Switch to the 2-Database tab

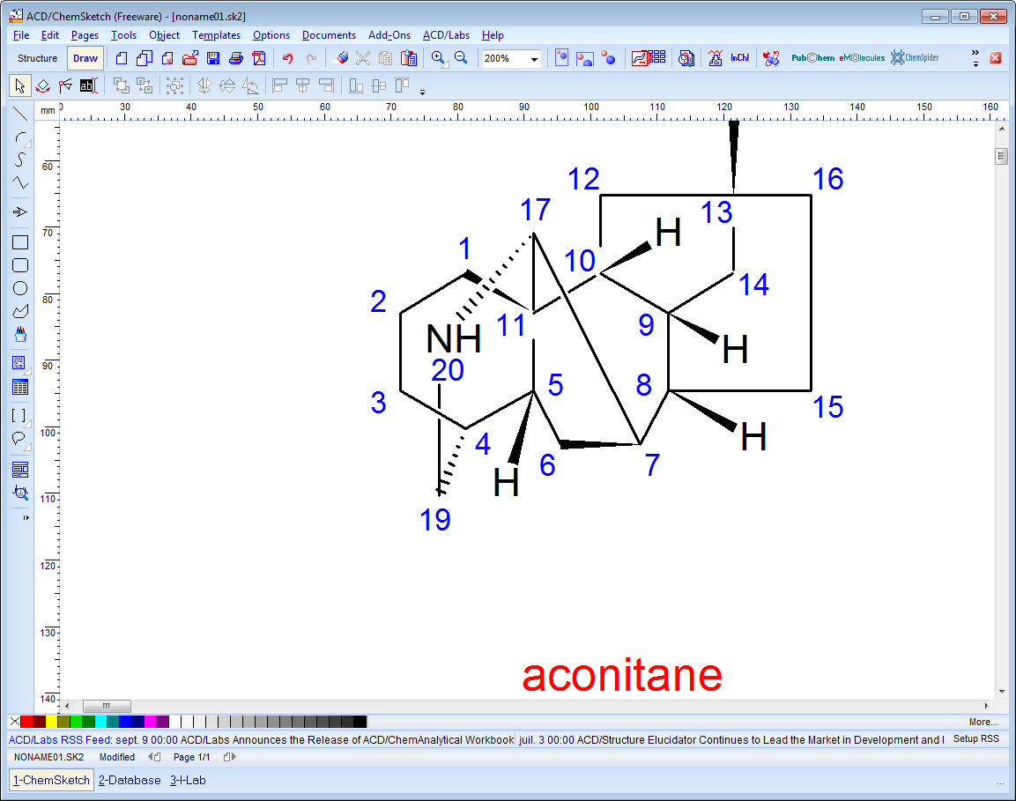tap(130, 780)
